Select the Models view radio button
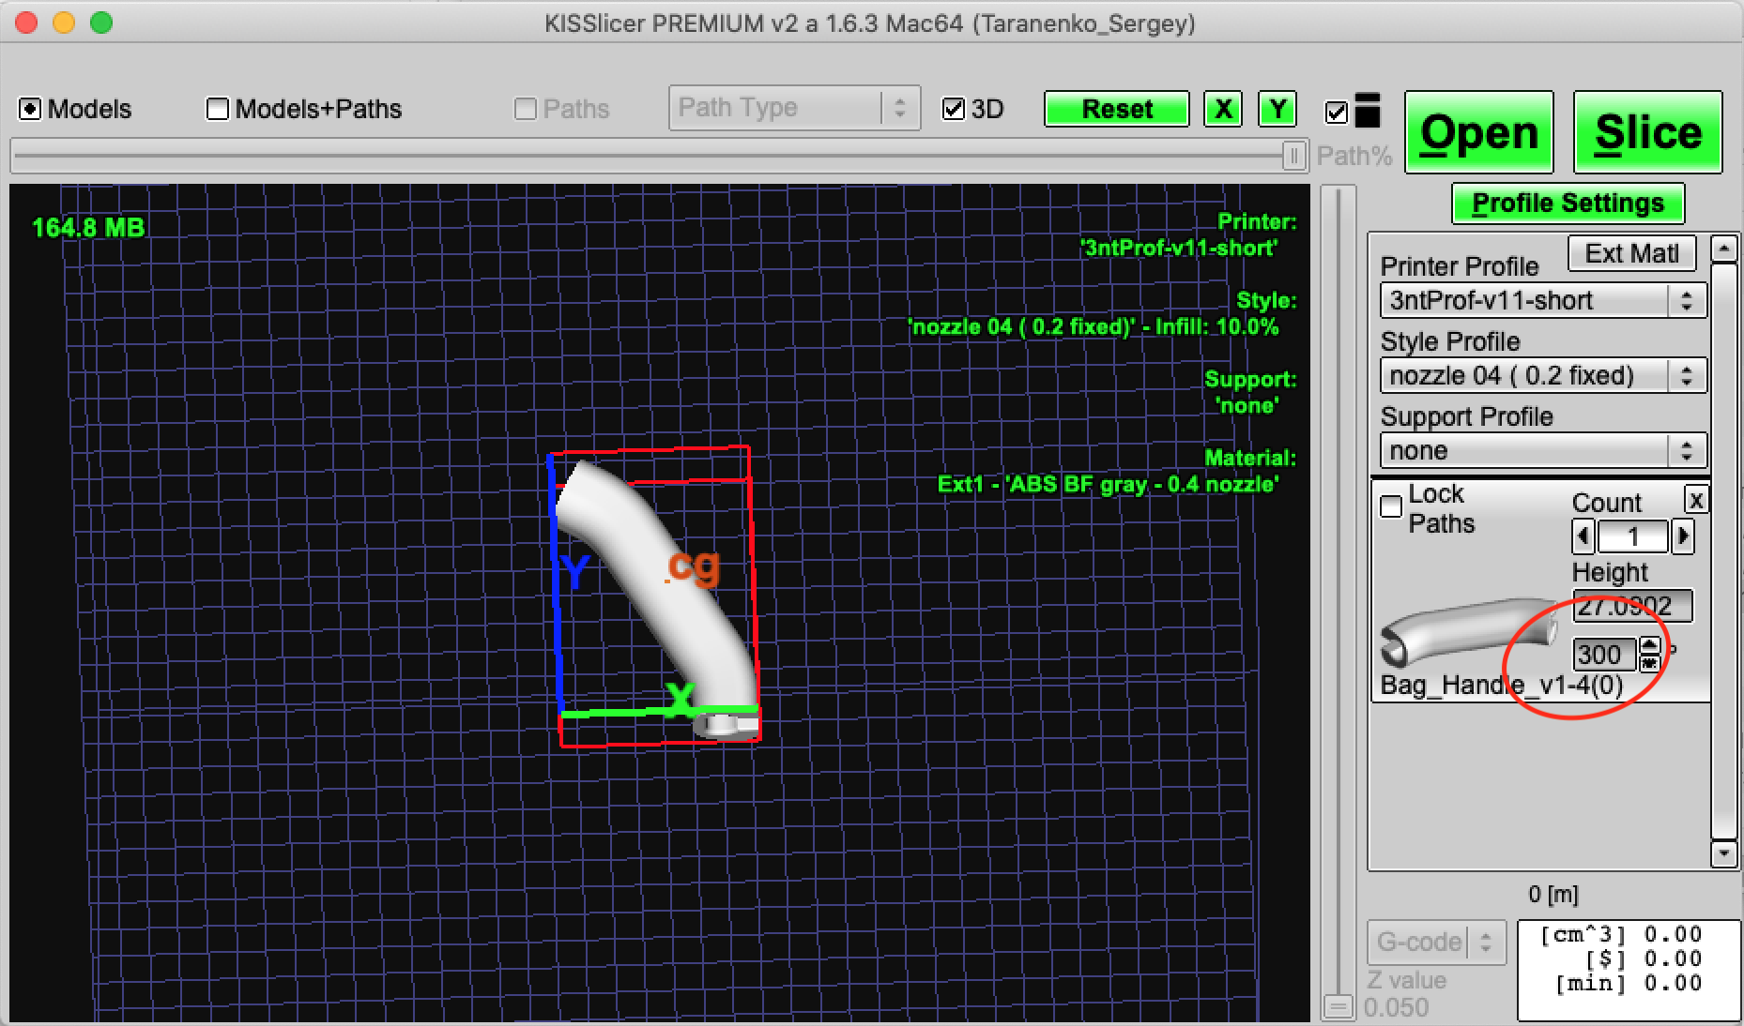Screen dimensions: 1744x1026 click(x=30, y=110)
